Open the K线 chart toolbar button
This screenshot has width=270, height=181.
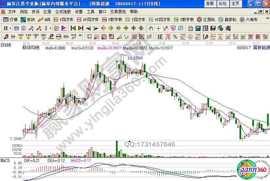tap(44, 19)
